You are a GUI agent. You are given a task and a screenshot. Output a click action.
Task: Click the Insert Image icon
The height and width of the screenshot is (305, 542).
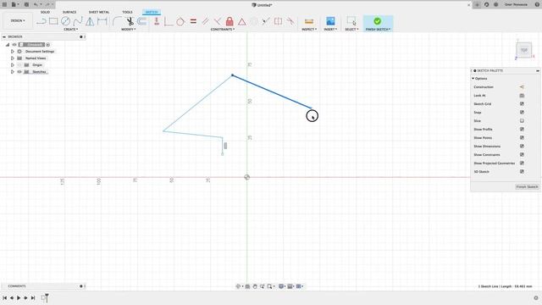pos(330,21)
